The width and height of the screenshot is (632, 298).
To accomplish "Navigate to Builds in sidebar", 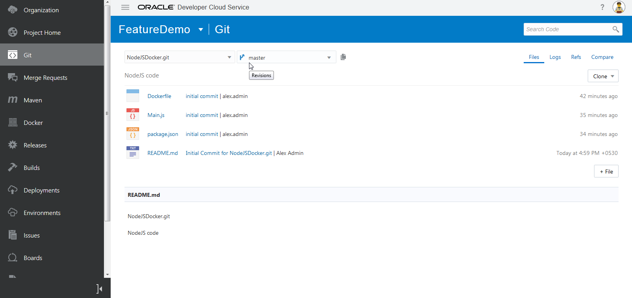I will (32, 168).
